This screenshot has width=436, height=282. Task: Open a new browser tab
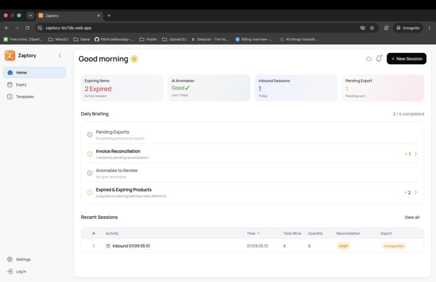(x=109, y=16)
